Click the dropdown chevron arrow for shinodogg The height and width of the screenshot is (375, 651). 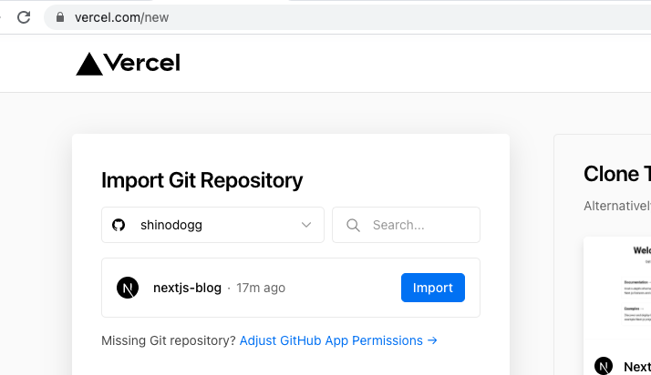tap(306, 225)
